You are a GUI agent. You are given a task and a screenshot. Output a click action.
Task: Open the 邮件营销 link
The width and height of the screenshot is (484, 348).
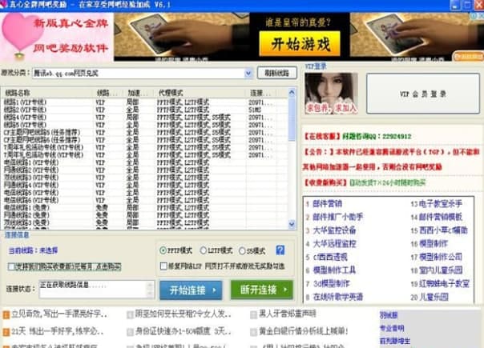tap(327, 203)
